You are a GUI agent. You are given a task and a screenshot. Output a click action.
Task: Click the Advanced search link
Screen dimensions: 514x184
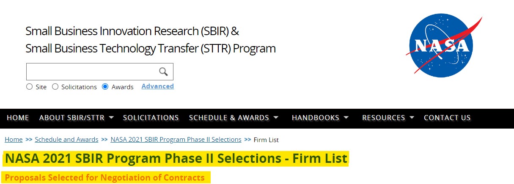coord(157,86)
